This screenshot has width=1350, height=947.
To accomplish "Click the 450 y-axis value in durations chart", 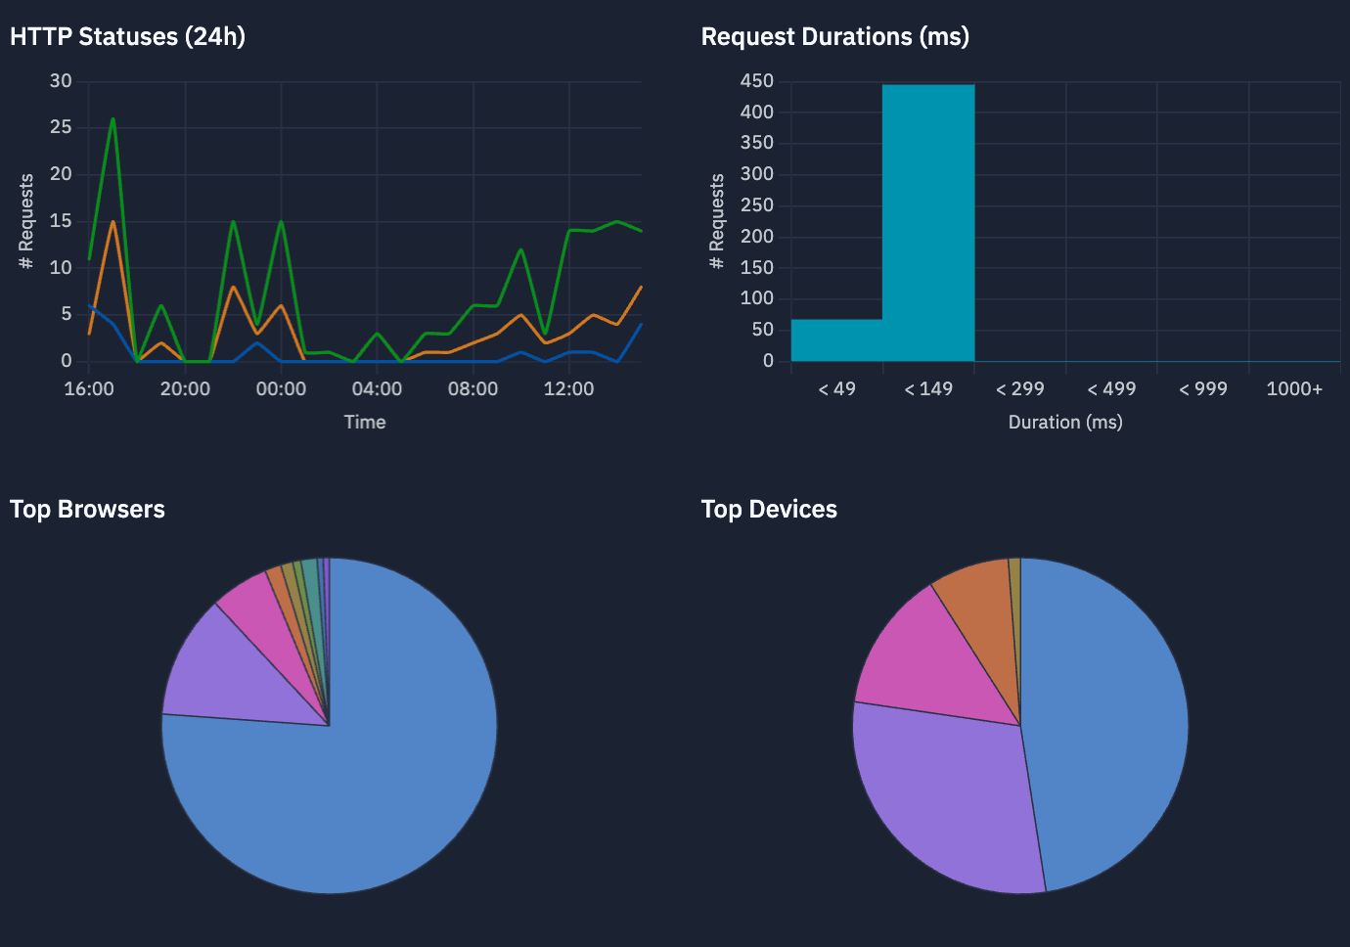I will pyautogui.click(x=757, y=81).
